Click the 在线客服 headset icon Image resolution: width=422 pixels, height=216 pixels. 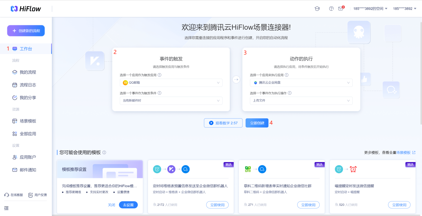tap(7, 195)
